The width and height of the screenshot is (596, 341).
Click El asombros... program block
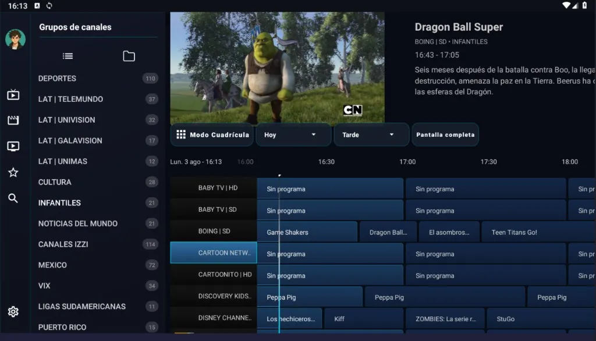(449, 232)
